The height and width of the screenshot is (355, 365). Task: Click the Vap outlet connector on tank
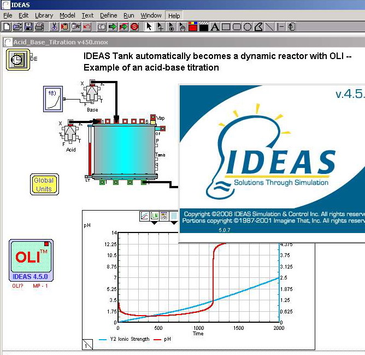pyautogui.click(x=153, y=117)
